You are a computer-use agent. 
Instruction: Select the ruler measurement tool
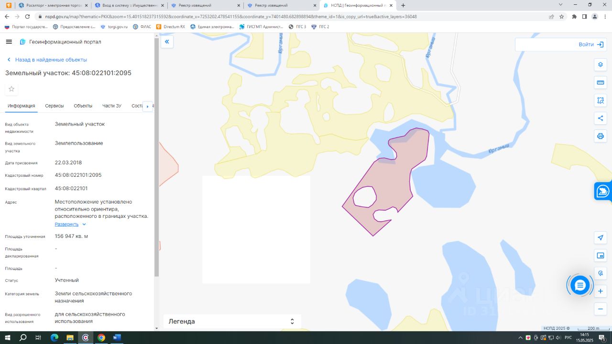(601, 82)
